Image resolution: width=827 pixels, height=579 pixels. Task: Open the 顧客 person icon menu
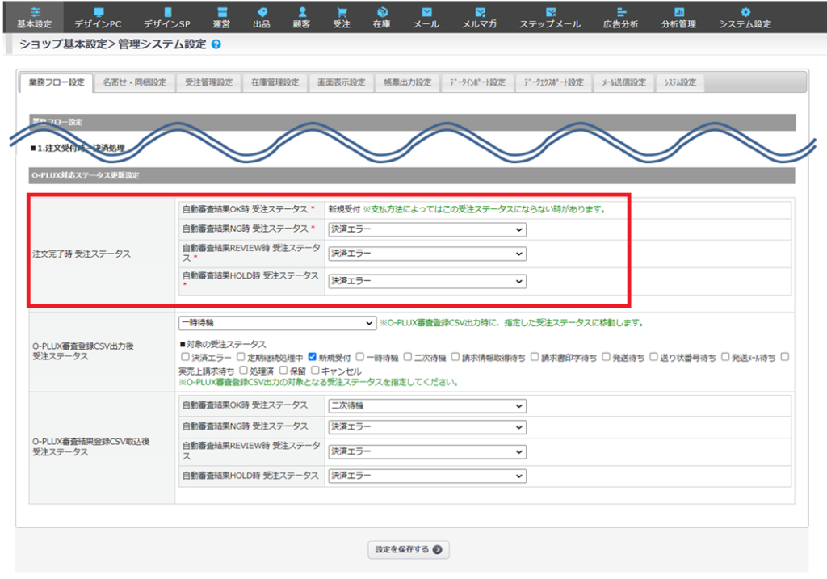point(302,12)
